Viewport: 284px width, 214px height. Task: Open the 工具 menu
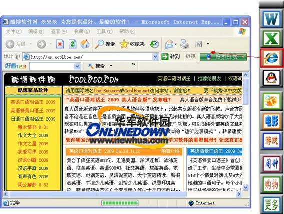pyautogui.click(x=104, y=32)
